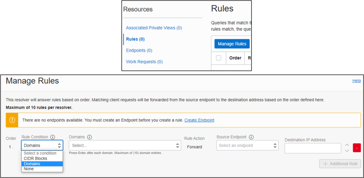Open the Rule Condition dropdown

pos(42,145)
